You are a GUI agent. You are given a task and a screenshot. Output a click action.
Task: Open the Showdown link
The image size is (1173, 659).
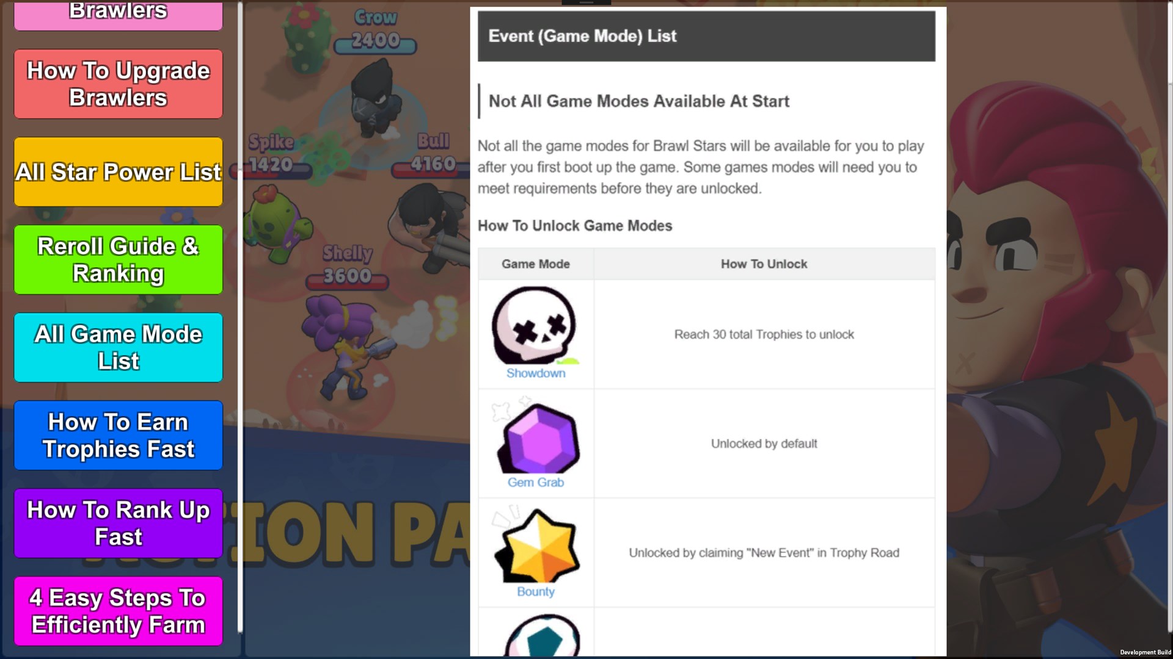click(x=536, y=373)
